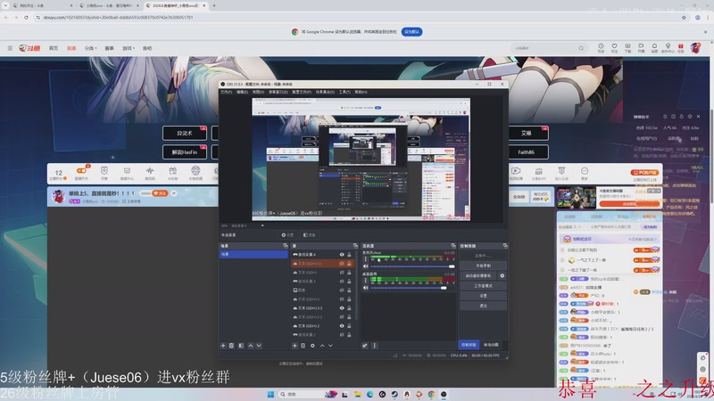Open Chrome tab search dropdown arrow
Image resolution: width=714 pixels, height=401 pixels.
[x=5, y=5]
